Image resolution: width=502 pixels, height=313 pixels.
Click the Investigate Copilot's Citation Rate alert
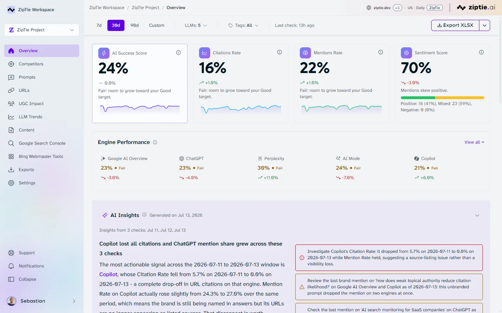pyautogui.click(x=389, y=258)
